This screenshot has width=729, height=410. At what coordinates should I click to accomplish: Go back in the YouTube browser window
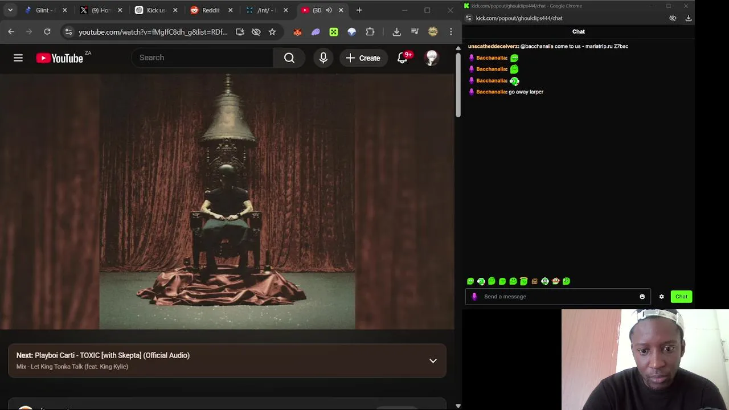(11, 32)
